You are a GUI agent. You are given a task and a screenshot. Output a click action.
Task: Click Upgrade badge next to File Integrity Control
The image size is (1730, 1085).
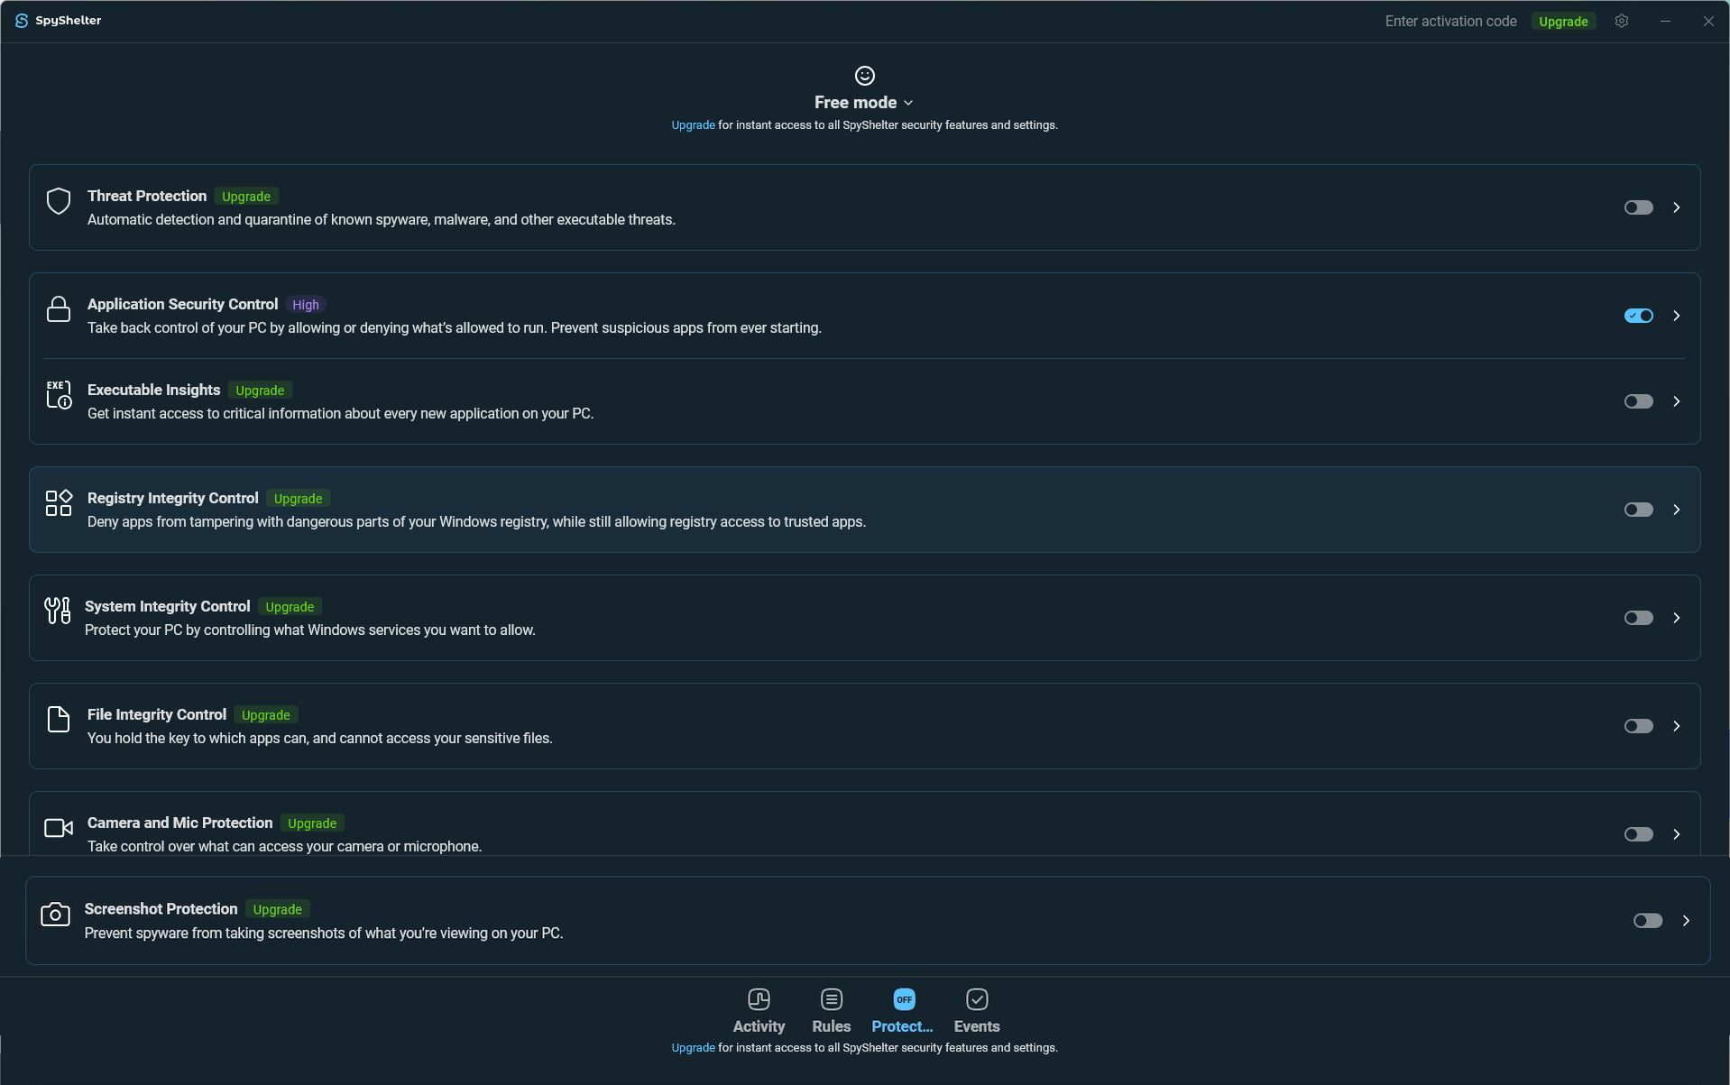266,715
